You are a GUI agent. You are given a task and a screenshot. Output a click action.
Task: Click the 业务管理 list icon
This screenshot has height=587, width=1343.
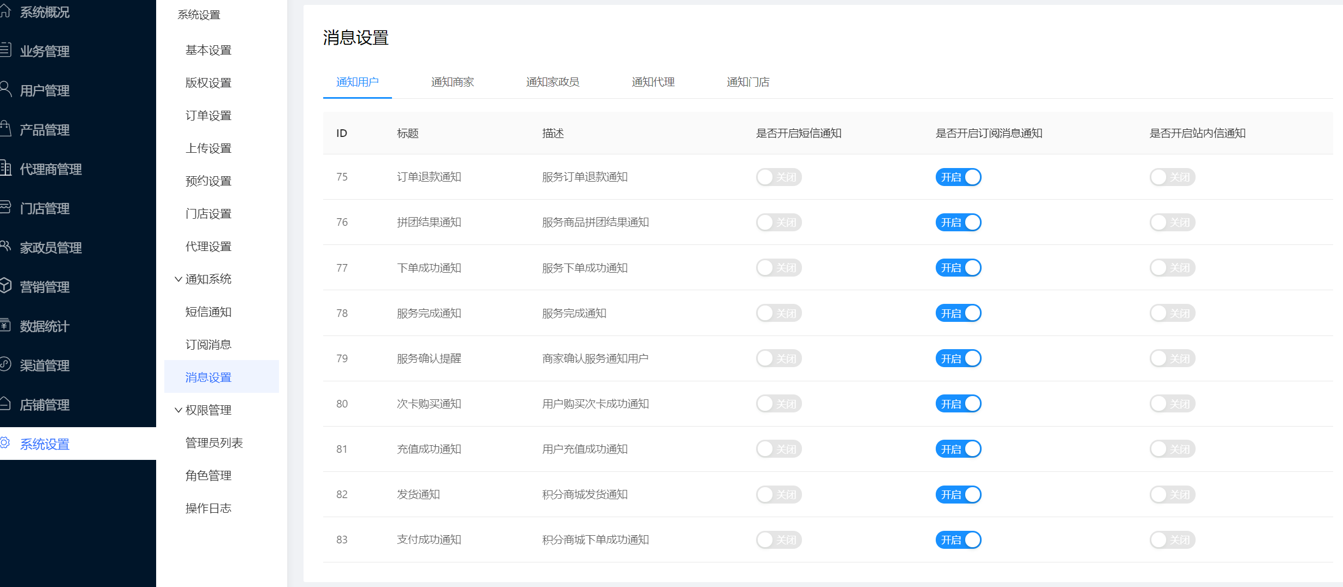[x=5, y=50]
